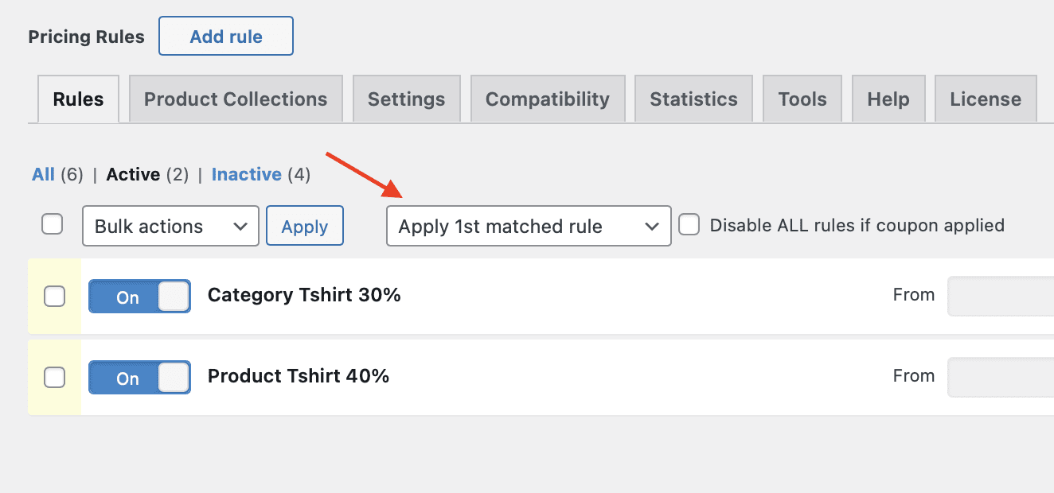Check the select-all rules checkbox
This screenshot has width=1054, height=493.
(52, 223)
